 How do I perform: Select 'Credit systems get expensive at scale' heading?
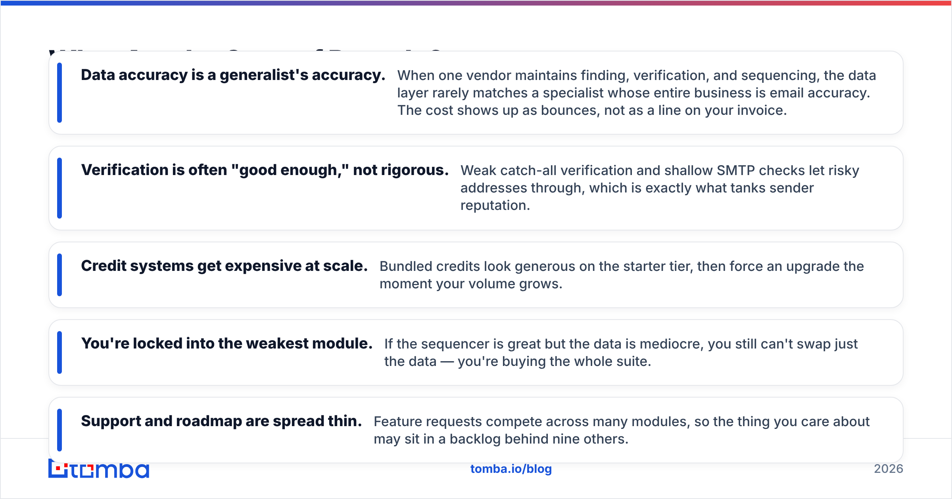[x=225, y=266]
